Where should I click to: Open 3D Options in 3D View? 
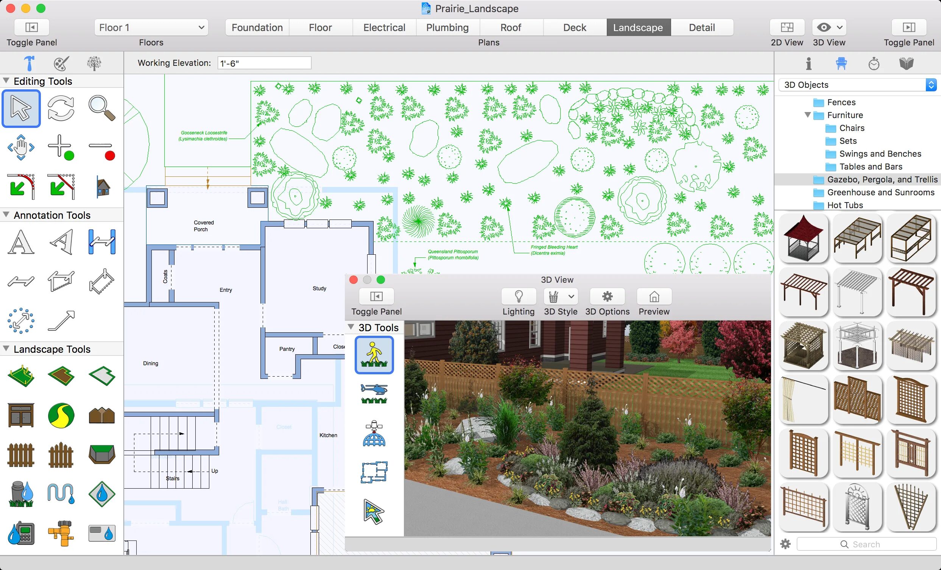coord(607,297)
